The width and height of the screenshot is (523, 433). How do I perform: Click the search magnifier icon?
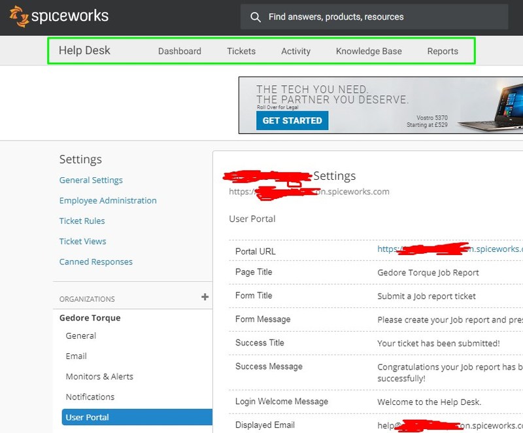pyautogui.click(x=256, y=16)
